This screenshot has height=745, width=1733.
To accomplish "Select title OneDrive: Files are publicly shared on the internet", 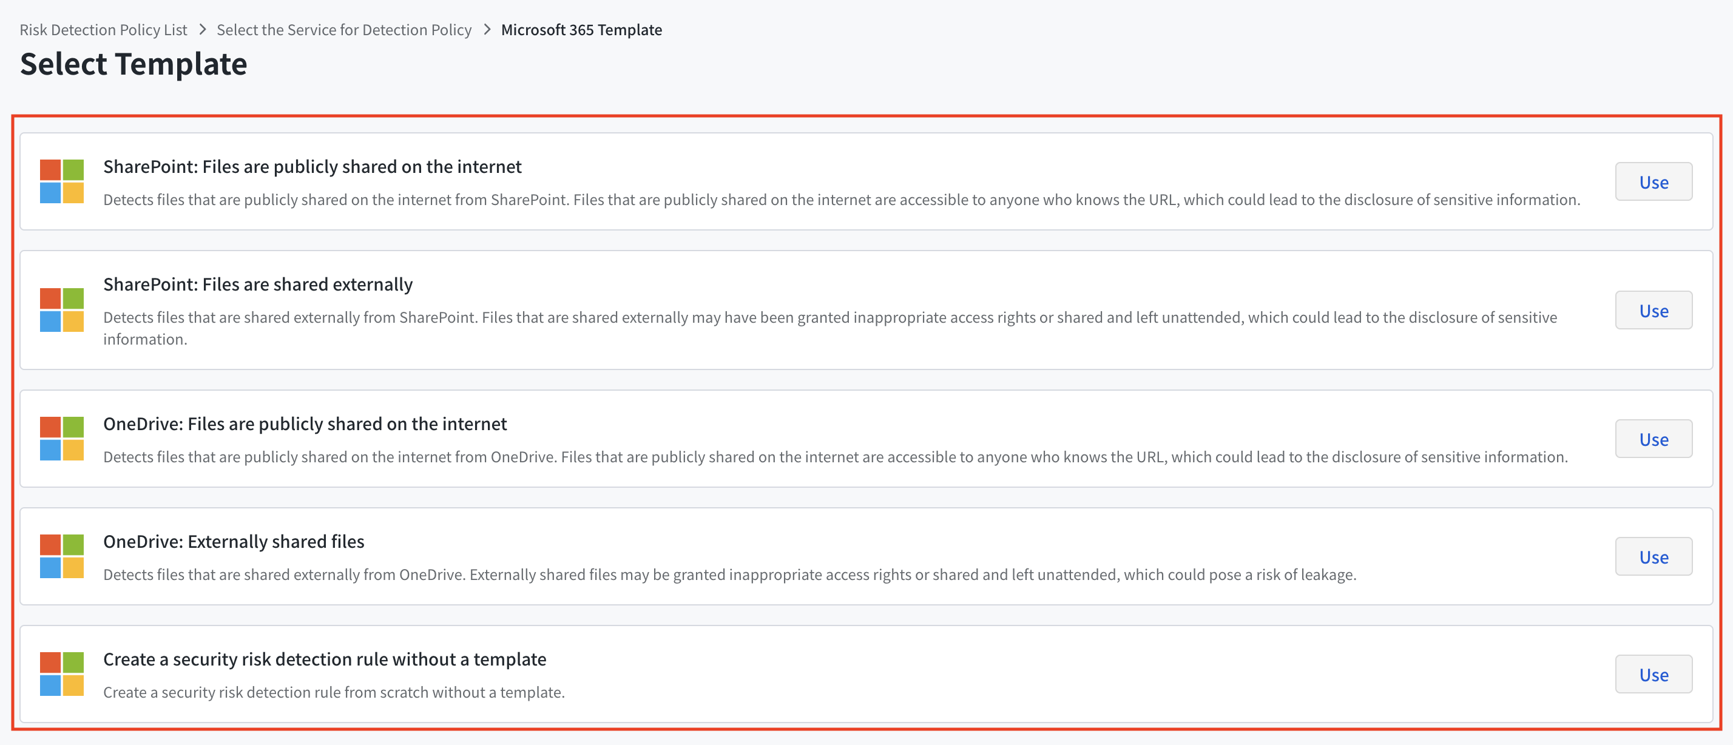I will (x=305, y=423).
